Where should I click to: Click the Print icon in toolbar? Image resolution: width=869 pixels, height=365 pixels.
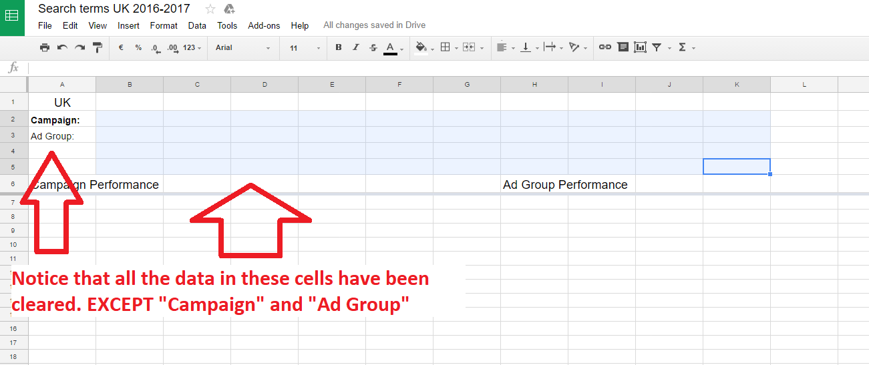[45, 47]
